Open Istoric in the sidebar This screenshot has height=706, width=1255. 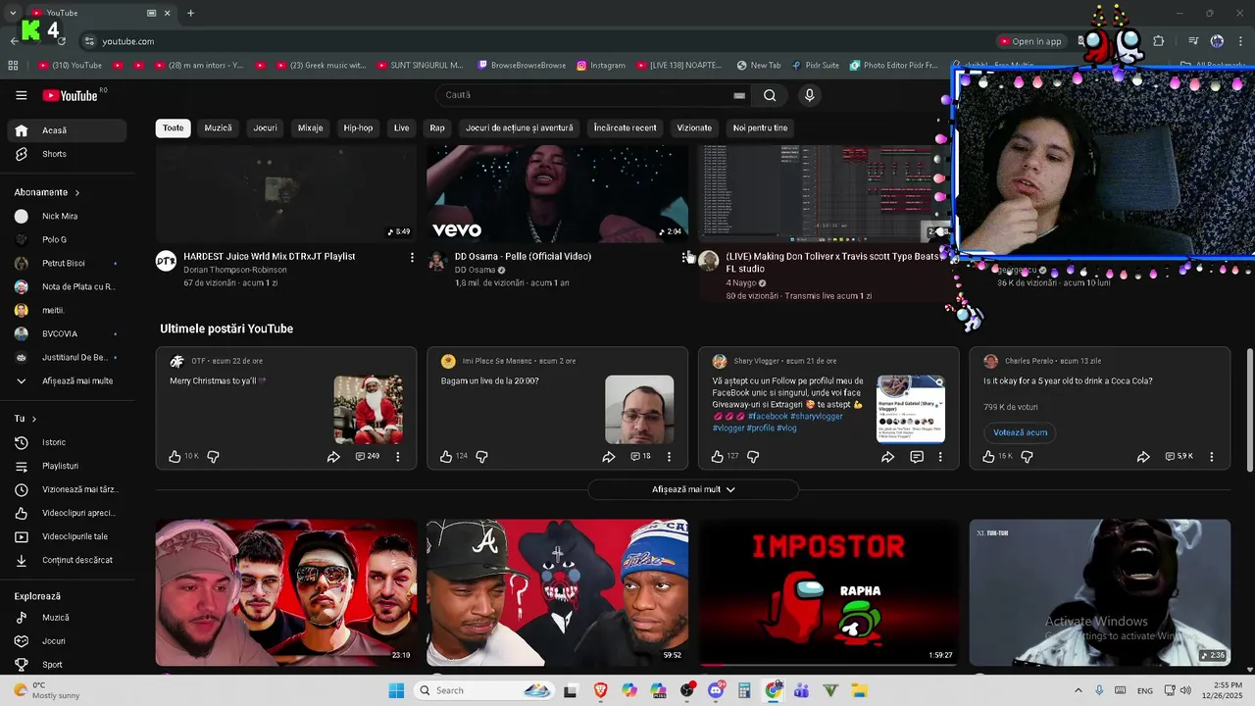coord(67,442)
